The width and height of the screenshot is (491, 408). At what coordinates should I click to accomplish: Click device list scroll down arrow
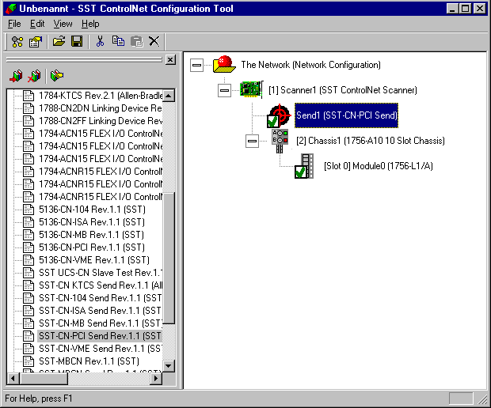[169, 365]
